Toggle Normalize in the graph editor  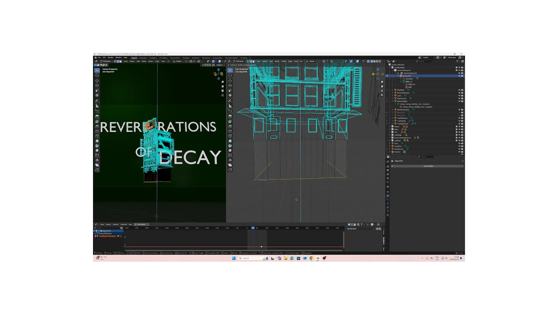(x=141, y=224)
